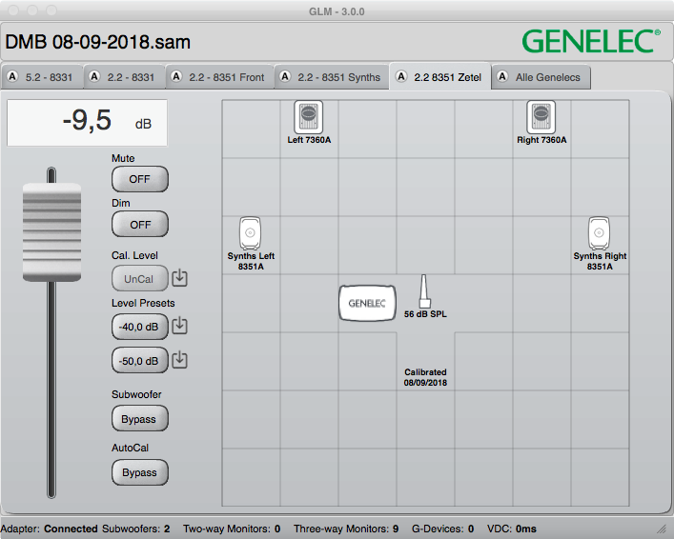
Task: Click the Calibrated 08/09/2018 label
Action: click(425, 377)
